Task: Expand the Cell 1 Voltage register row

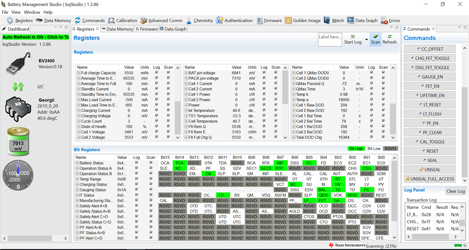Action: coord(79,132)
